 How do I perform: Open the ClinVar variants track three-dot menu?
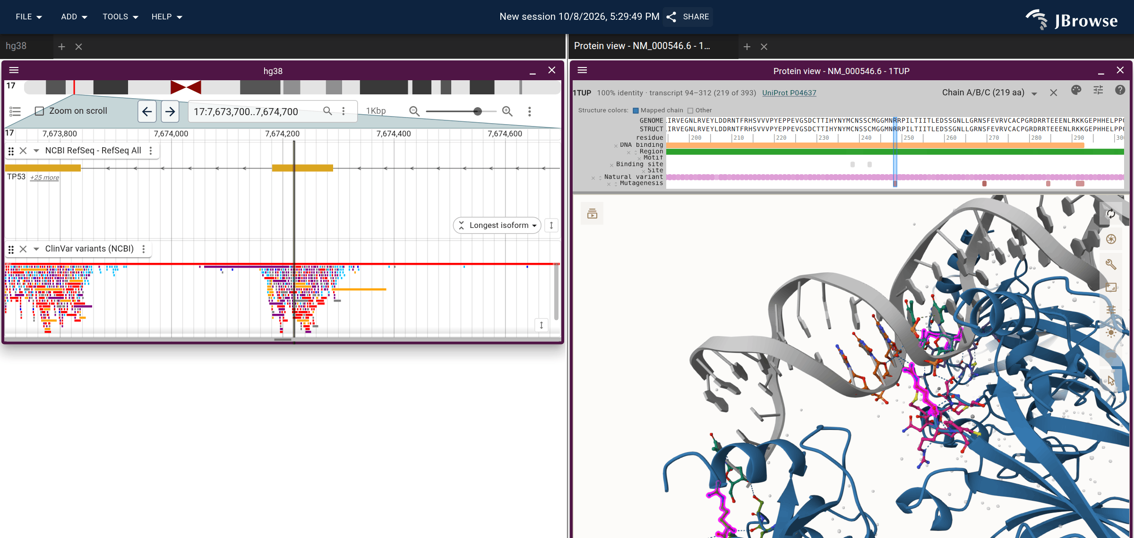(x=144, y=249)
